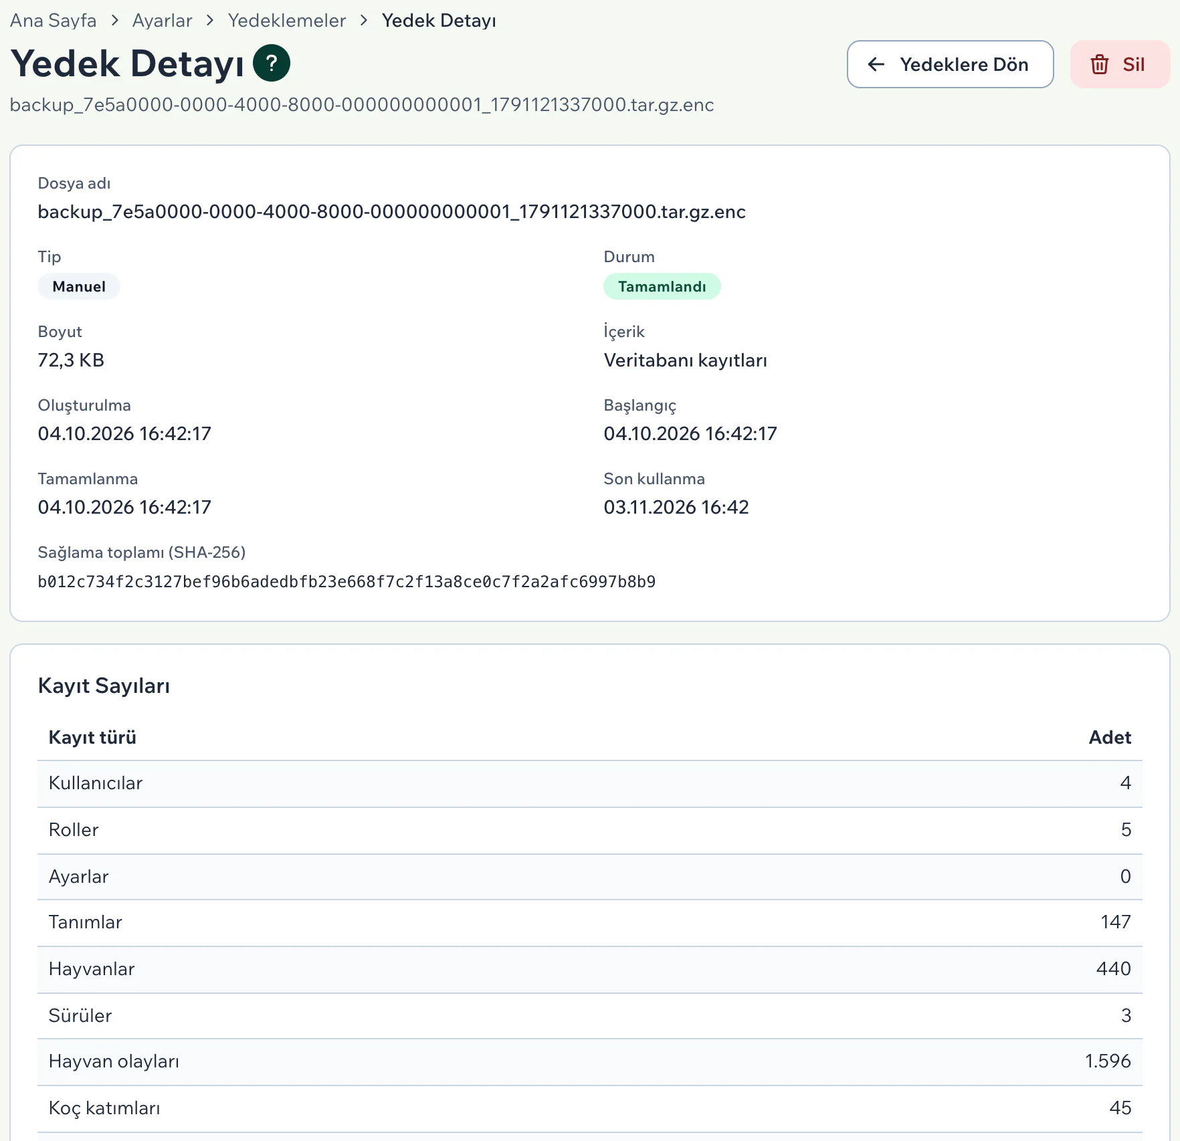The width and height of the screenshot is (1180, 1141).
Task: Click the 72,3 KB size value
Action: [x=71, y=360]
